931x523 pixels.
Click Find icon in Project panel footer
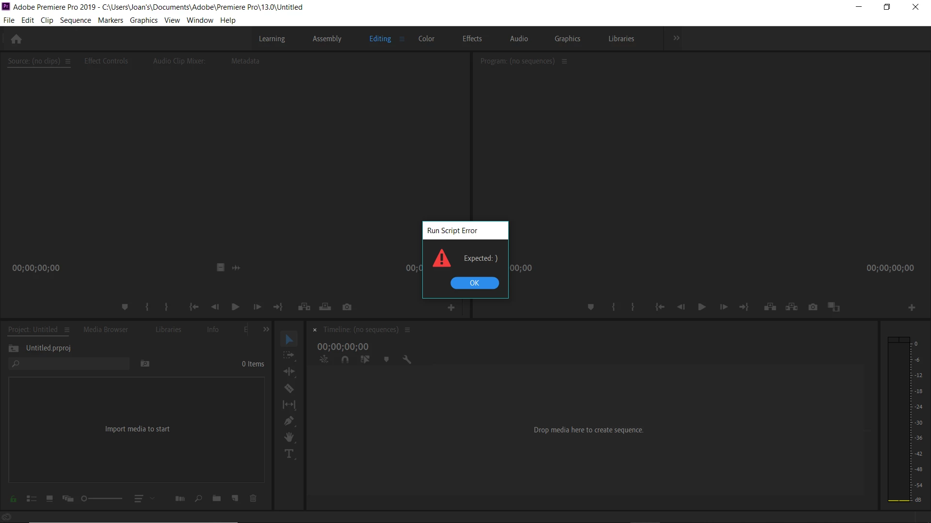[x=198, y=499]
